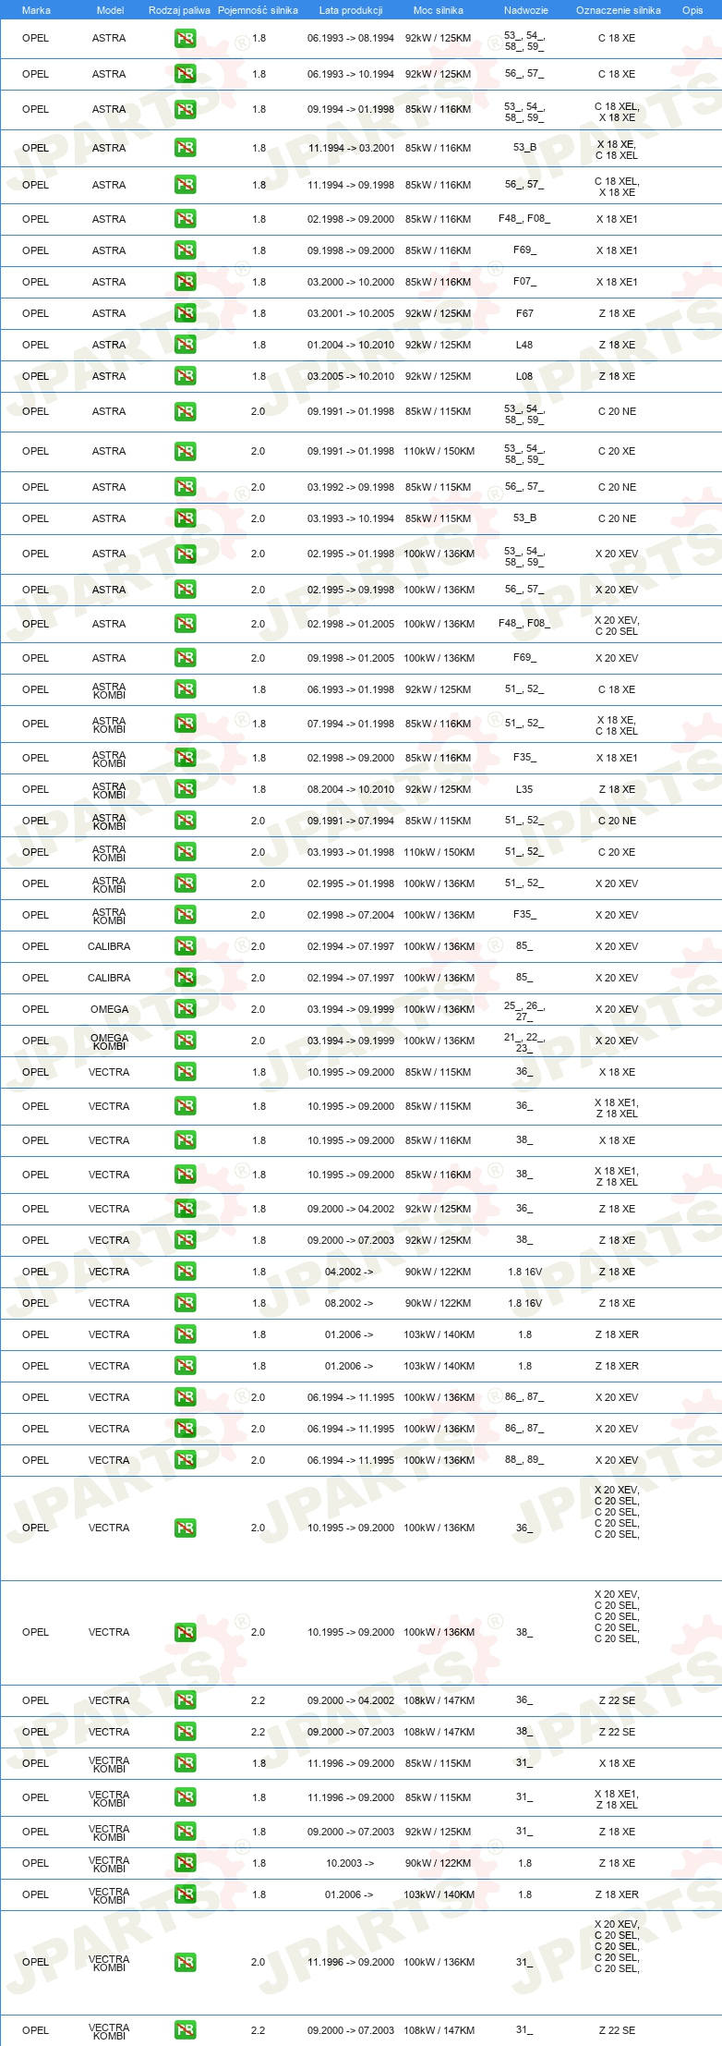
Task: Click fuel icon in Vectra 88_, 89_ row
Action: (x=185, y=1460)
